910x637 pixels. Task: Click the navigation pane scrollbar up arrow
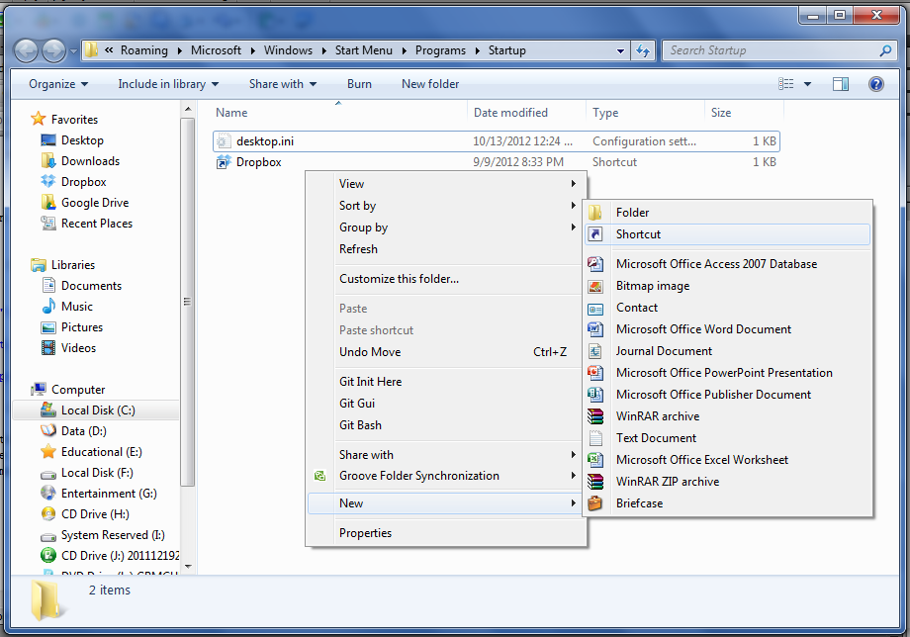click(x=188, y=109)
